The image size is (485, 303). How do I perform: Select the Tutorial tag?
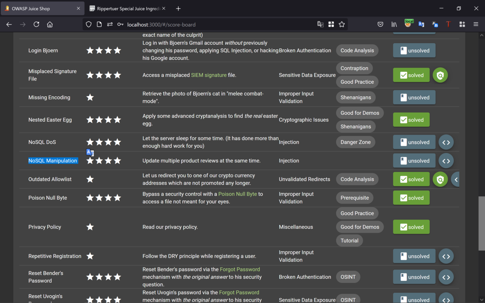pos(350,240)
